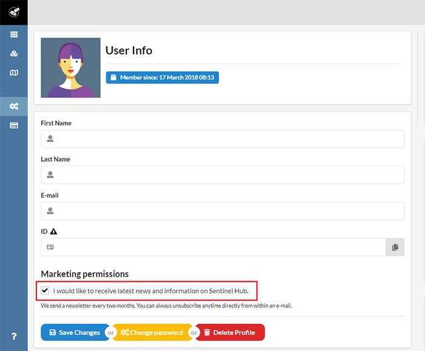Click the User Info heading
This screenshot has height=351, width=425.
(129, 50)
